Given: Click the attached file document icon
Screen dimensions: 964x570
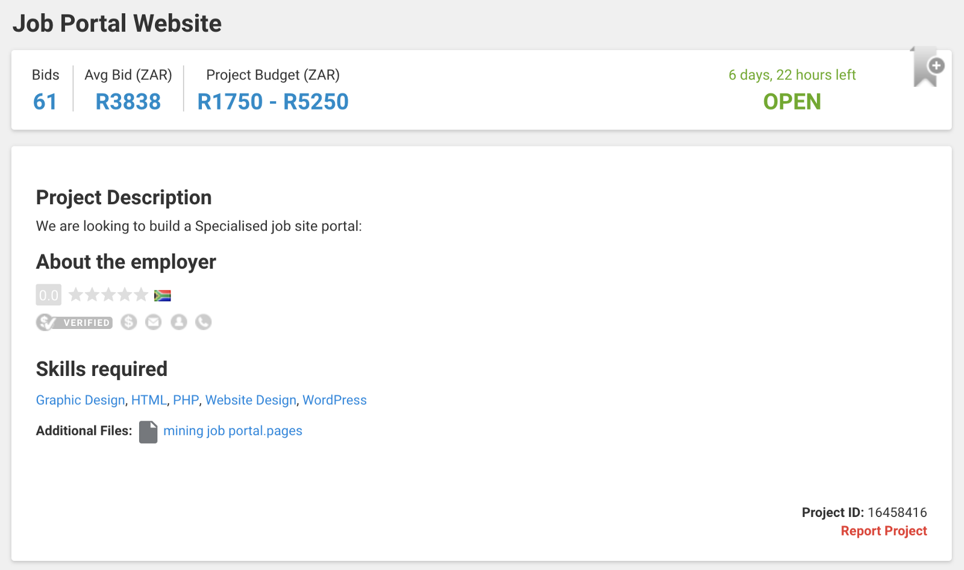Looking at the screenshot, I should 148,431.
